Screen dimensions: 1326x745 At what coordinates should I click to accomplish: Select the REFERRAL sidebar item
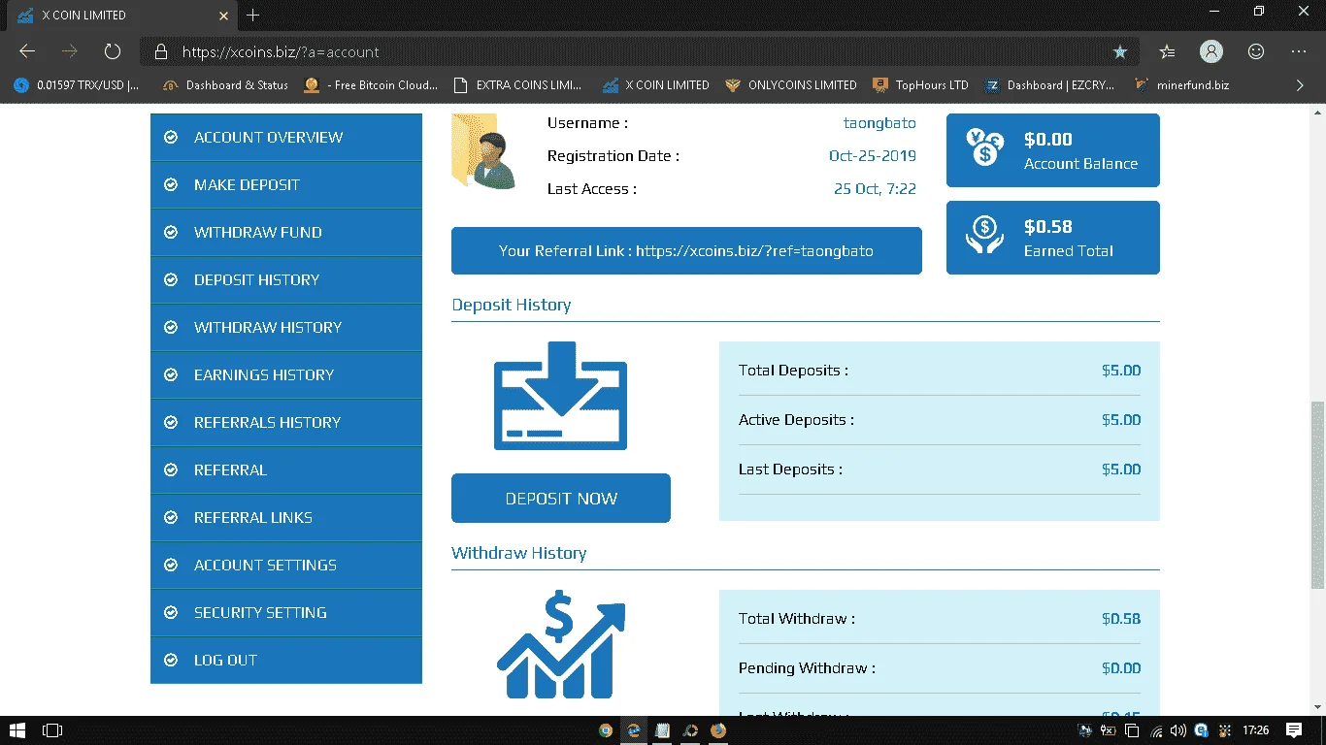(x=286, y=470)
